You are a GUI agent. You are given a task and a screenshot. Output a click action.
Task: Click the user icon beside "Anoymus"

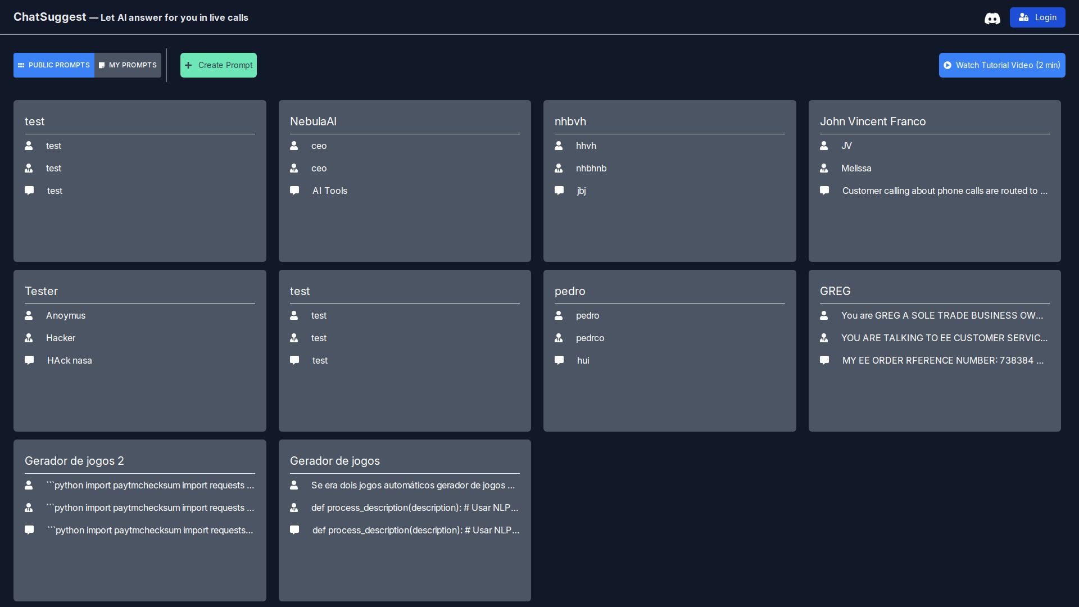pyautogui.click(x=29, y=315)
